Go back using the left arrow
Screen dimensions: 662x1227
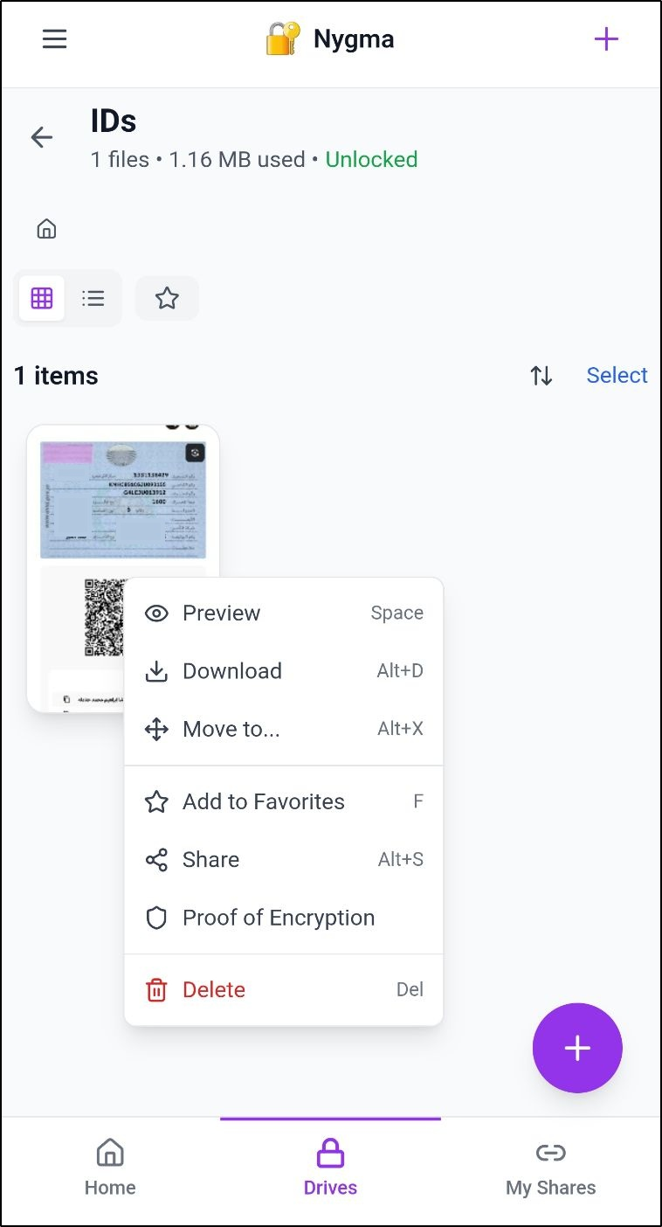(x=42, y=137)
